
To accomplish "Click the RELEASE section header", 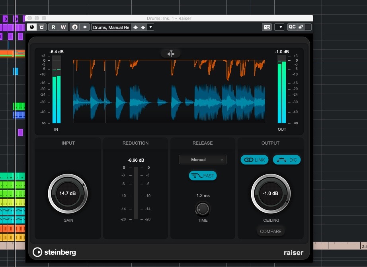I will tap(203, 143).
